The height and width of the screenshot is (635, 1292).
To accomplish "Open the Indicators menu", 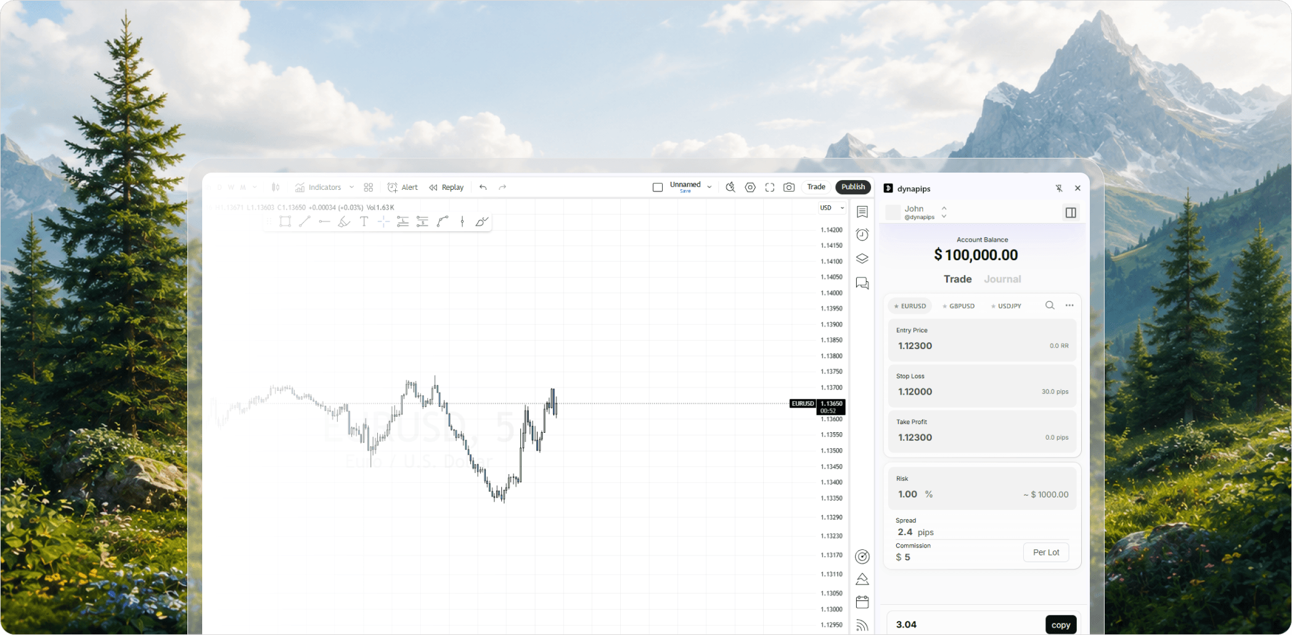I will [318, 187].
